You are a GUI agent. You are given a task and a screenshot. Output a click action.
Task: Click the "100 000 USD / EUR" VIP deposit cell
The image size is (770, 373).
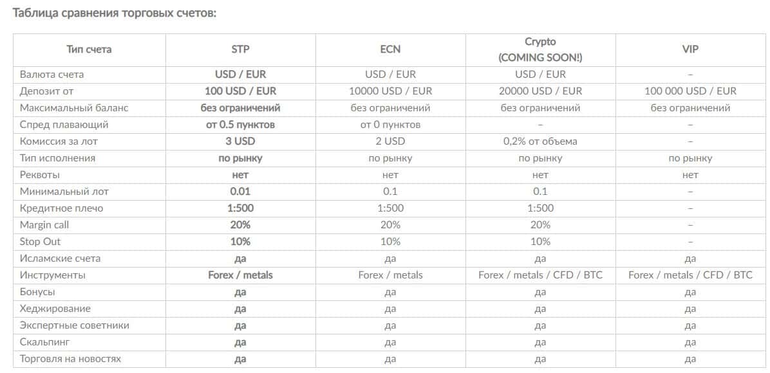[690, 91]
